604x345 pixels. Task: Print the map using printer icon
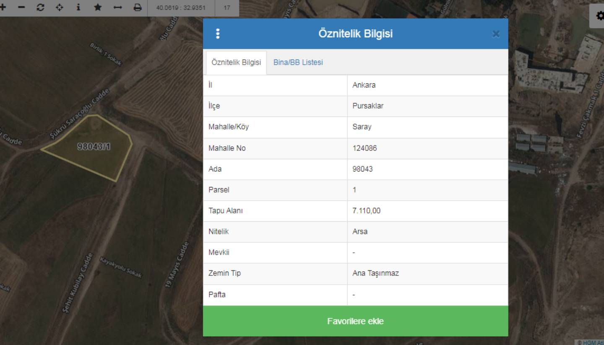137,8
